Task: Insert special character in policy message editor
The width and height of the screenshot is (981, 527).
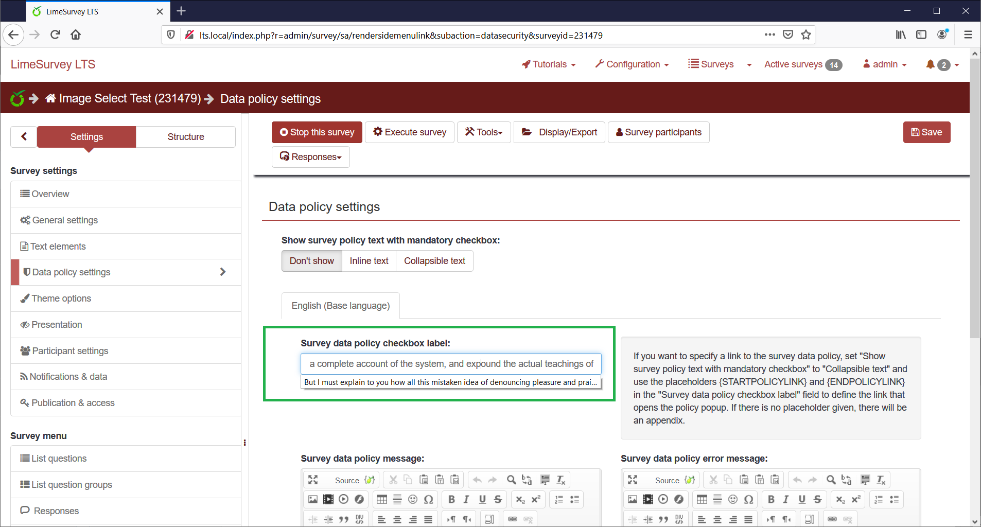Action: [x=428, y=499]
